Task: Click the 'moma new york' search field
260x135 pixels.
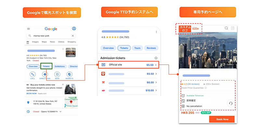Action: pos(51,36)
